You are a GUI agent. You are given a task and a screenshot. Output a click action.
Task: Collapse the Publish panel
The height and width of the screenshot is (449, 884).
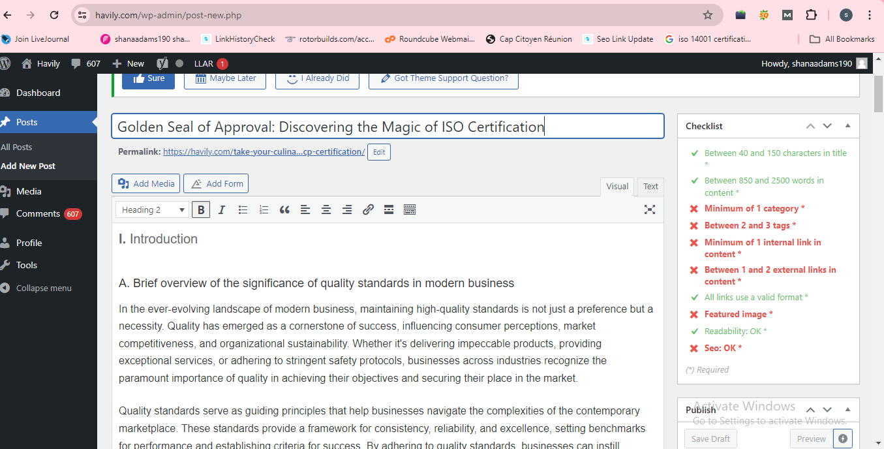[x=847, y=410]
